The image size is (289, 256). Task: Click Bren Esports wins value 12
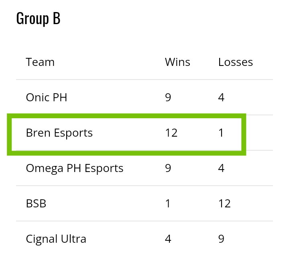tap(171, 133)
